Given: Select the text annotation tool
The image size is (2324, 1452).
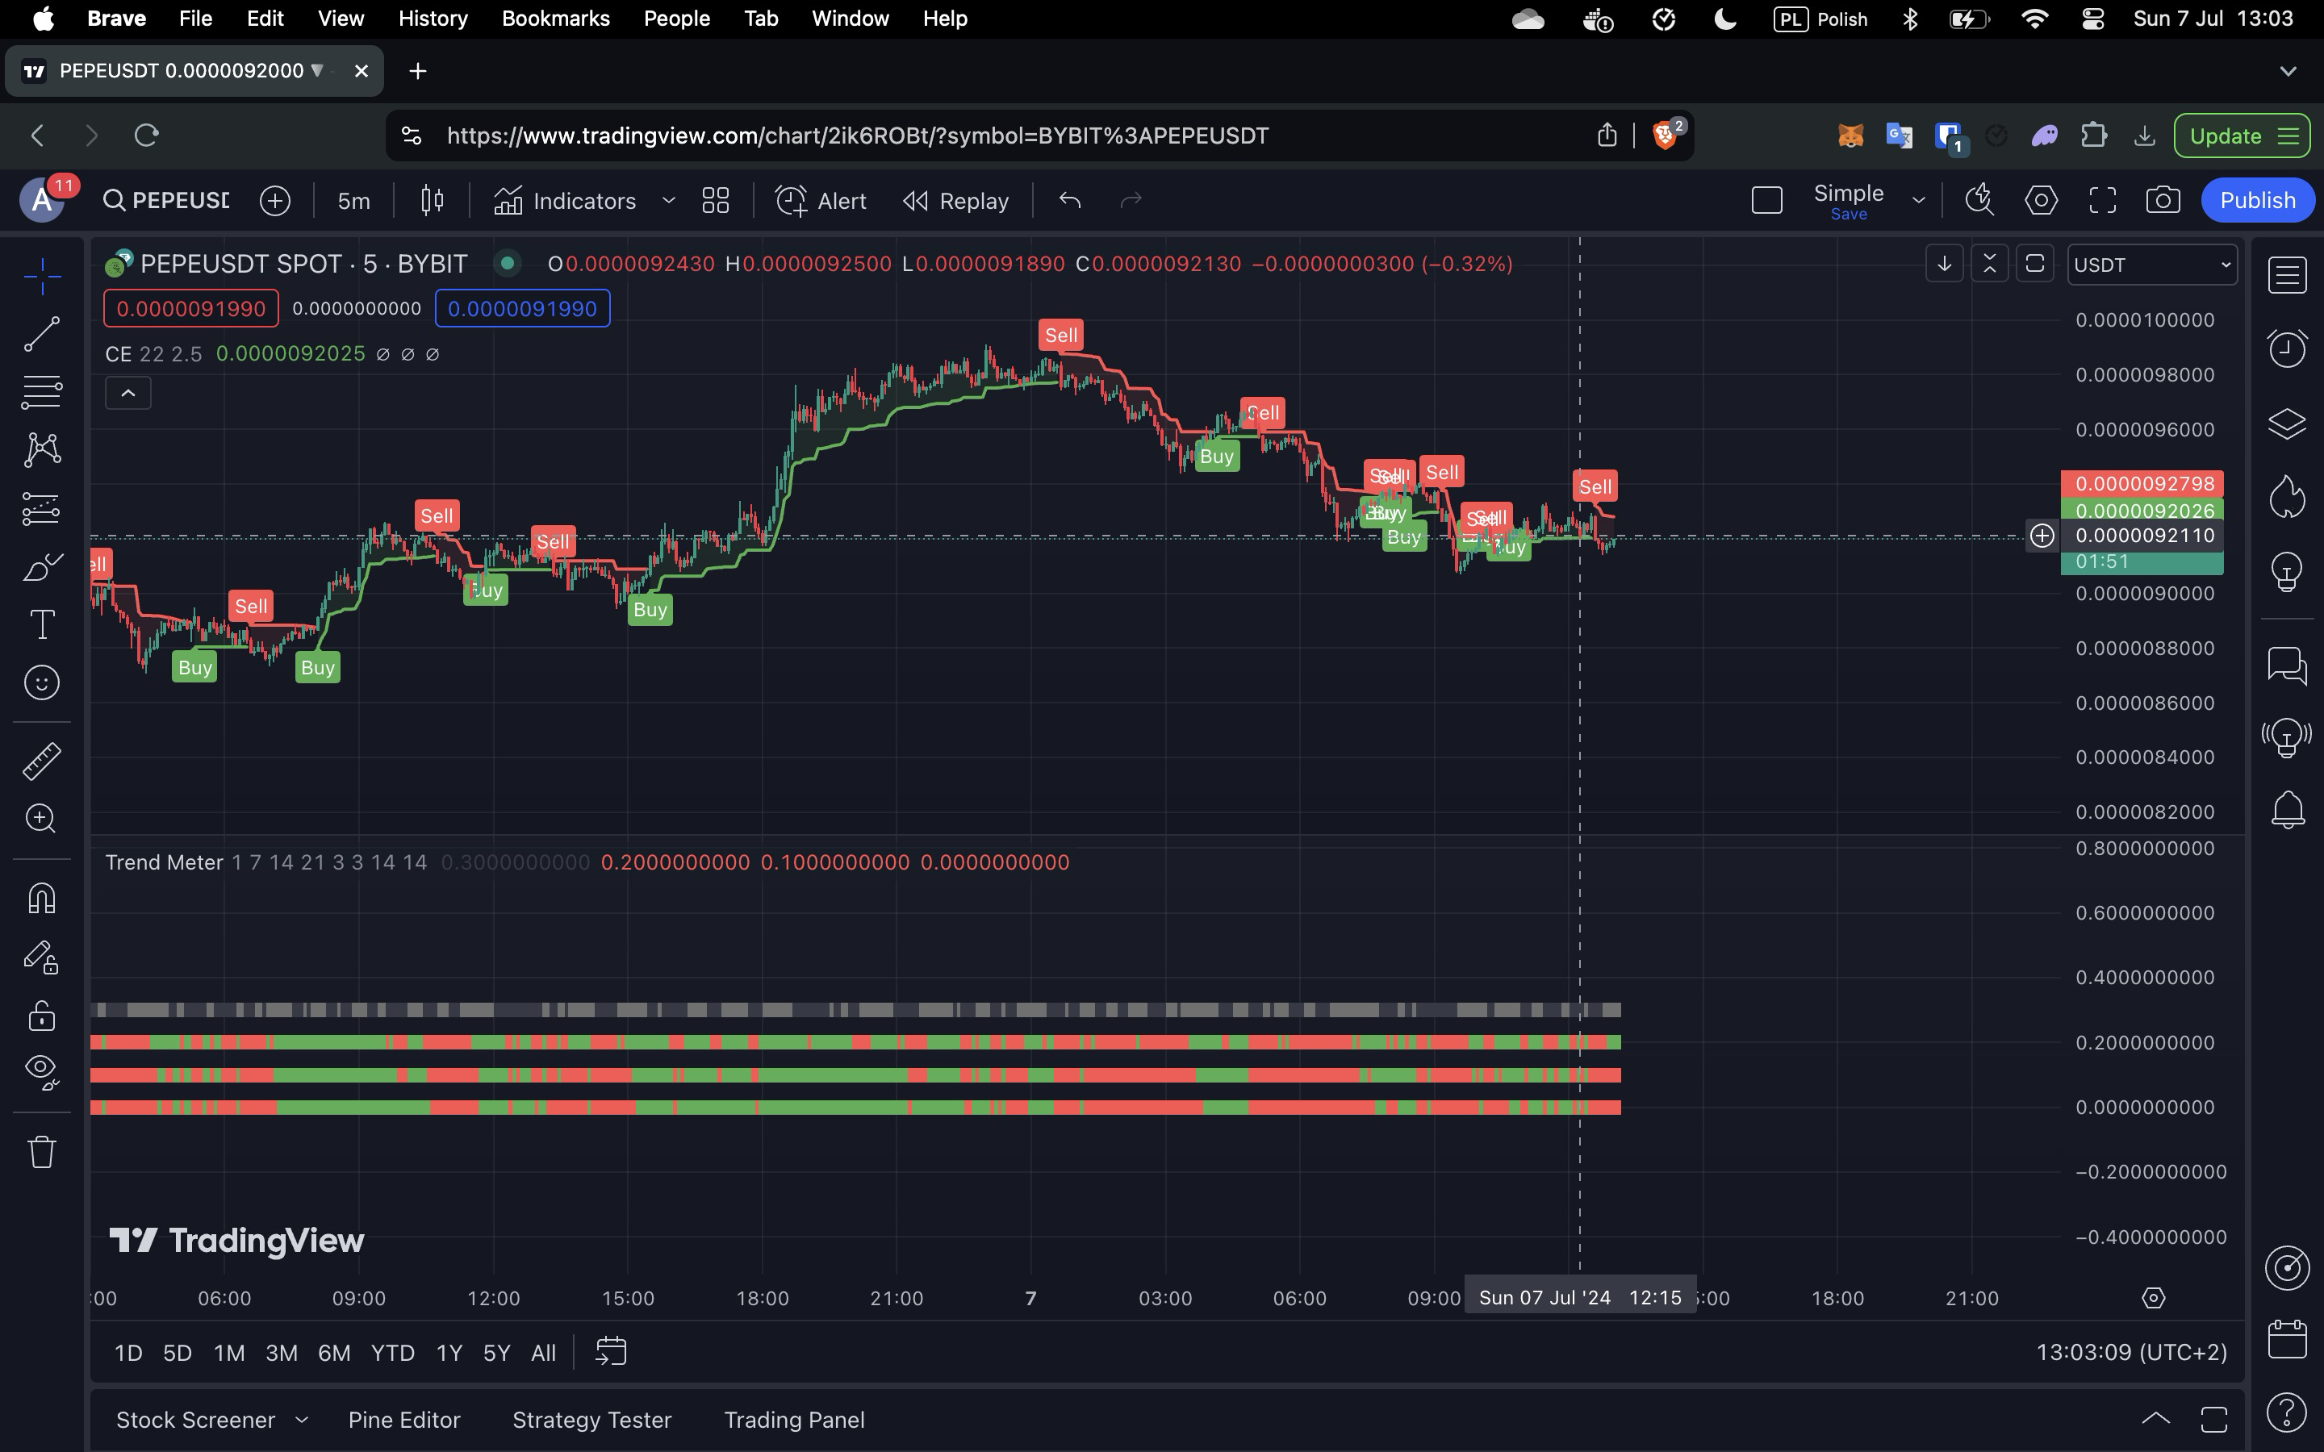Looking at the screenshot, I should (x=41, y=625).
